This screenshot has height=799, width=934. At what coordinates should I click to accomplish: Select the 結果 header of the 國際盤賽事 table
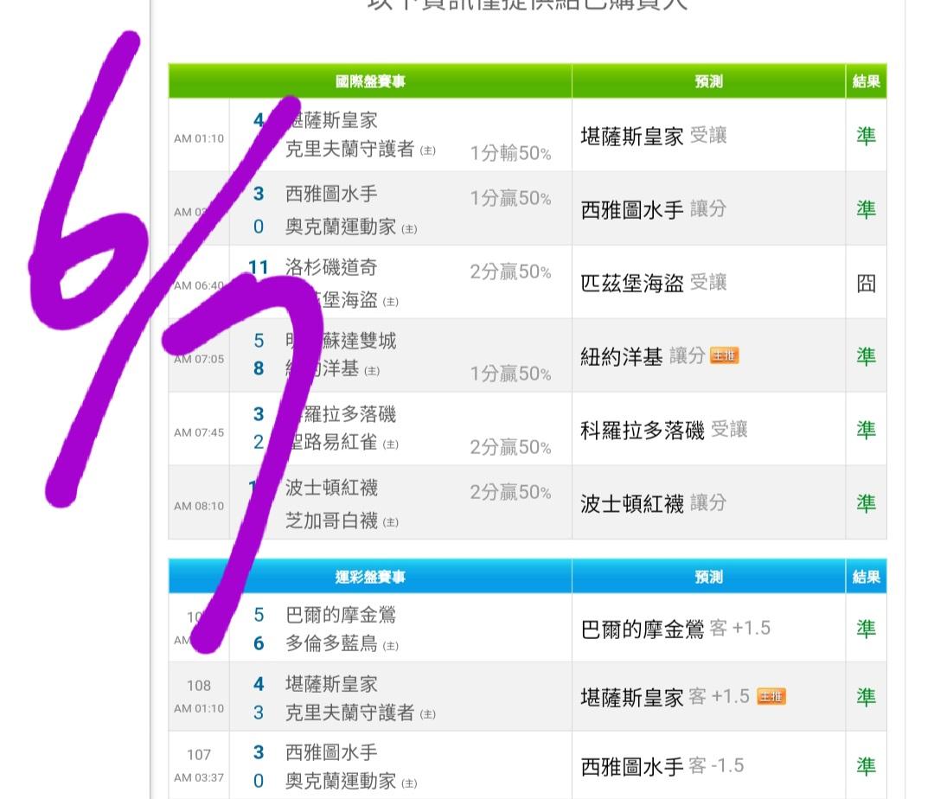point(866,81)
